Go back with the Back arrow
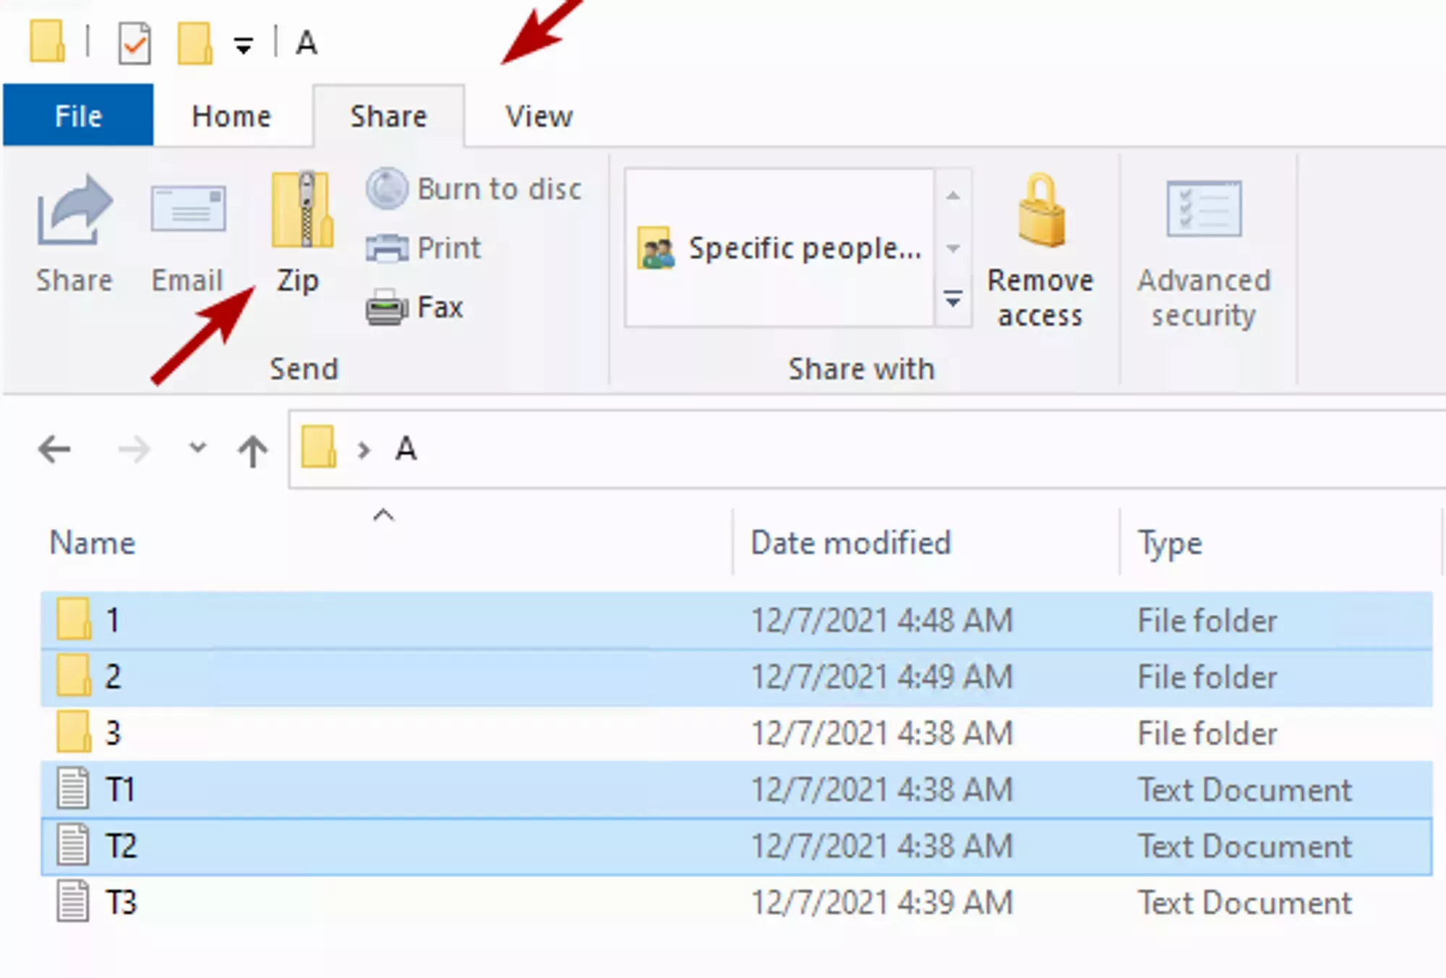The width and height of the screenshot is (1446, 978). [54, 449]
